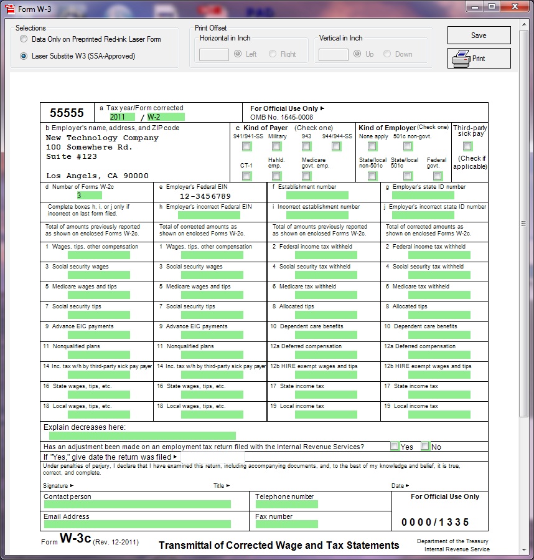Image resolution: width=534 pixels, height=560 pixels.
Task: Check the 501c non-govt. employer box
Action: (408, 146)
